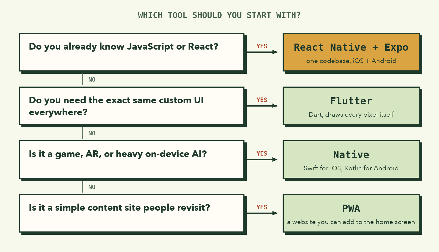Click the 'one codebase, iOS + Android' subtitle
This screenshot has height=252, width=439.
(x=351, y=61)
